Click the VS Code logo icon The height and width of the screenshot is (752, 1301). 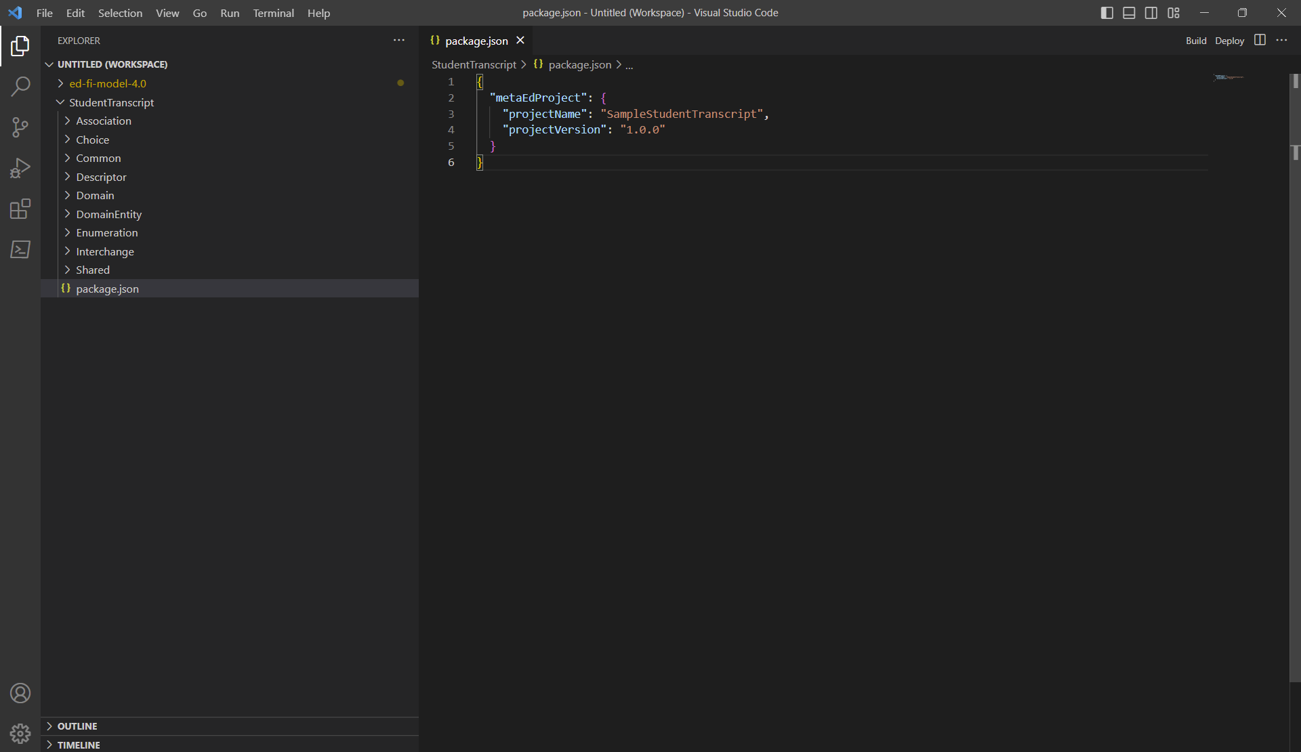point(15,13)
